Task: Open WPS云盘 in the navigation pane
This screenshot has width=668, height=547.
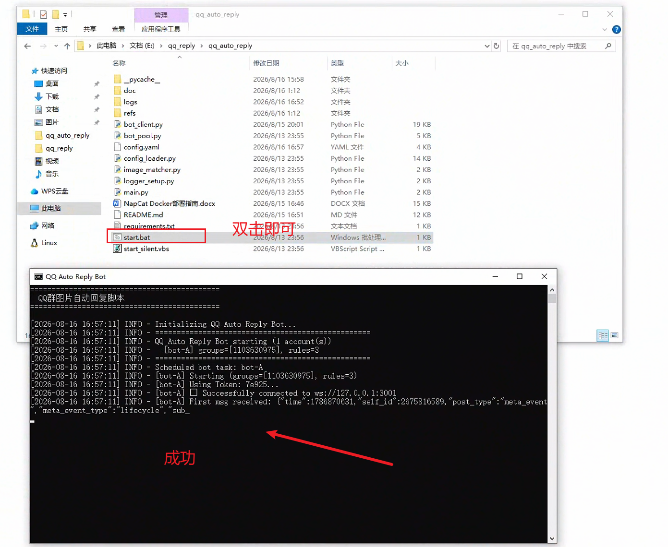Action: (54, 191)
